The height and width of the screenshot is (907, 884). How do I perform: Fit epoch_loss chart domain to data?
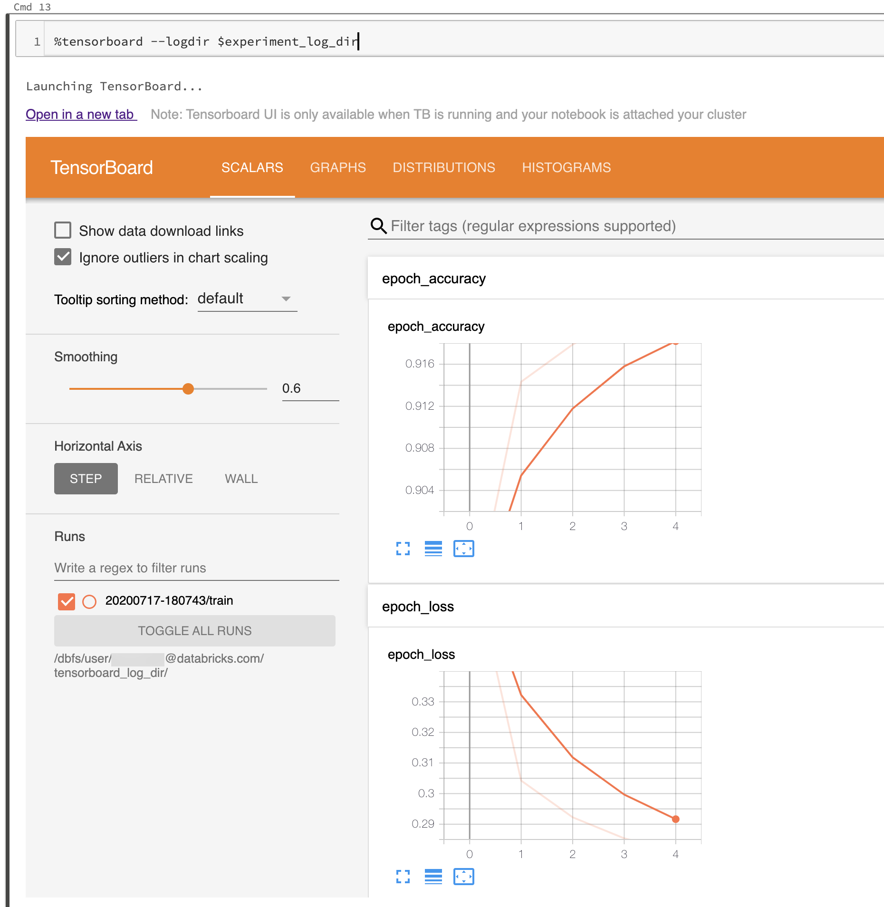pyautogui.click(x=464, y=877)
